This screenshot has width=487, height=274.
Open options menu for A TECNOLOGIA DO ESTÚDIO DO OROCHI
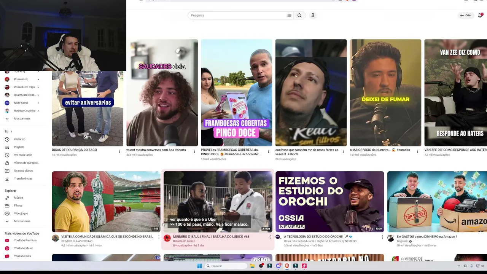pyautogui.click(x=382, y=237)
